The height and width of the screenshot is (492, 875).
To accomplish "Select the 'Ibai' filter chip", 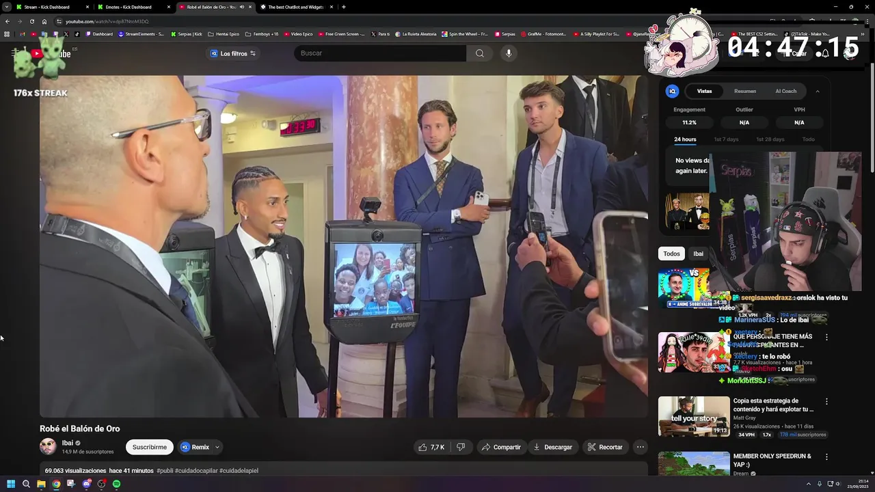I will 698,254.
